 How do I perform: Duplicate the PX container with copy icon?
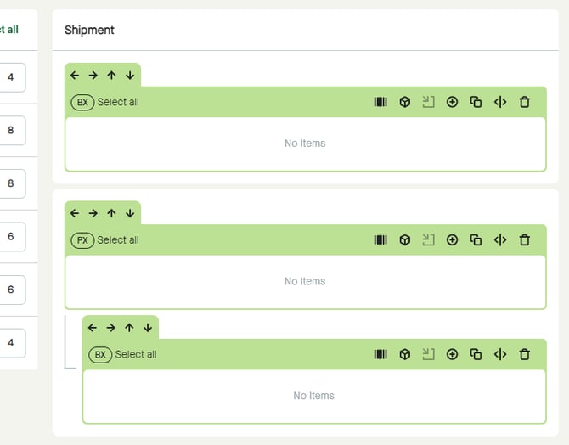(x=476, y=240)
